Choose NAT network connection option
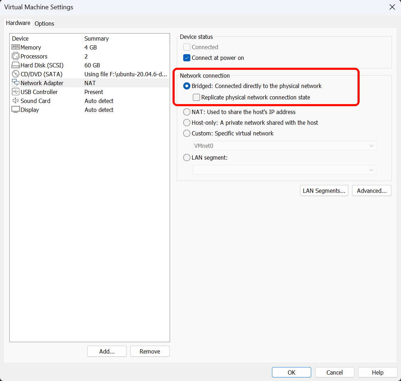 click(x=187, y=112)
